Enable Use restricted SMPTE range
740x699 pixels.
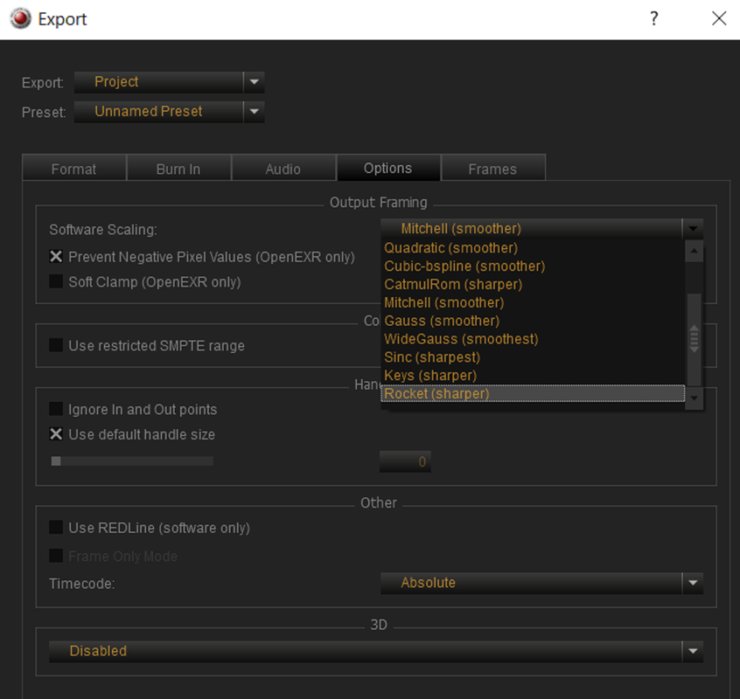pyautogui.click(x=56, y=345)
